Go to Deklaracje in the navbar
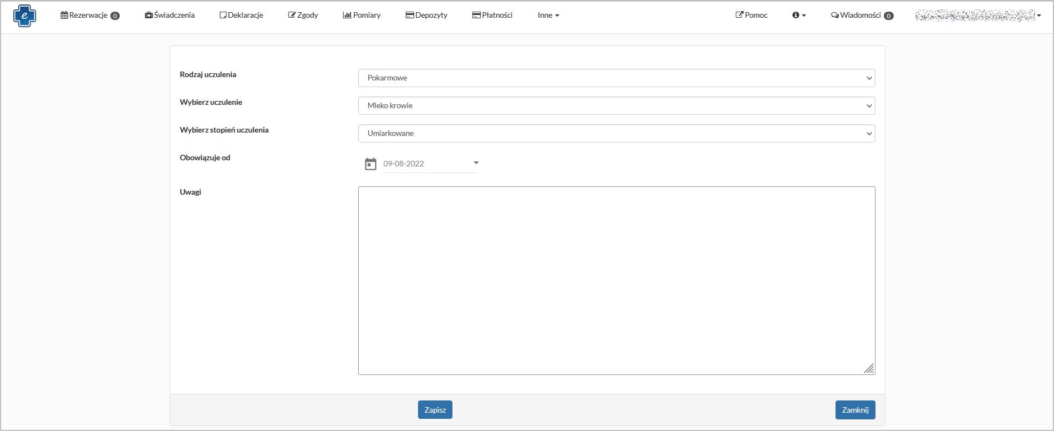The width and height of the screenshot is (1054, 431). (x=241, y=16)
